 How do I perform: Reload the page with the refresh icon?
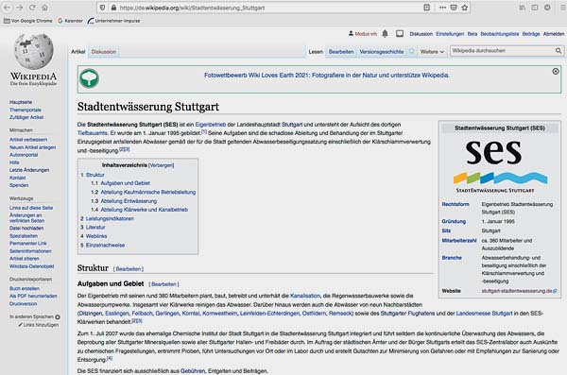coord(32,8)
